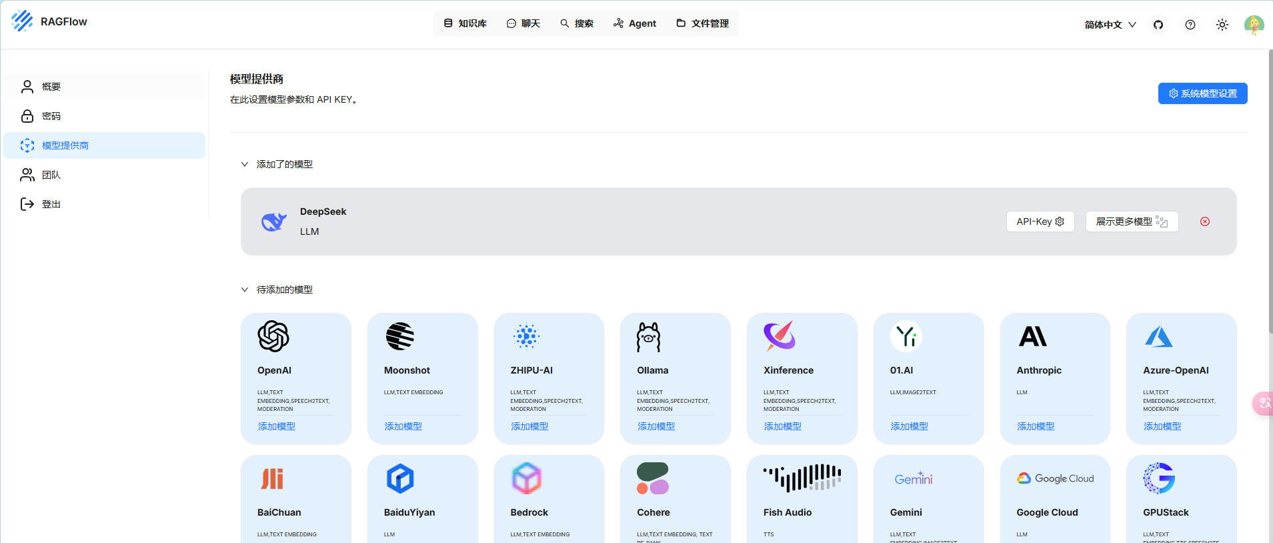Click 添加模型 under Moonshot
Screen dimensions: 1273x543
403,426
